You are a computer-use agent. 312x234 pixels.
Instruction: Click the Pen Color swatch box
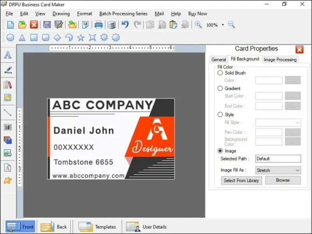(269, 132)
